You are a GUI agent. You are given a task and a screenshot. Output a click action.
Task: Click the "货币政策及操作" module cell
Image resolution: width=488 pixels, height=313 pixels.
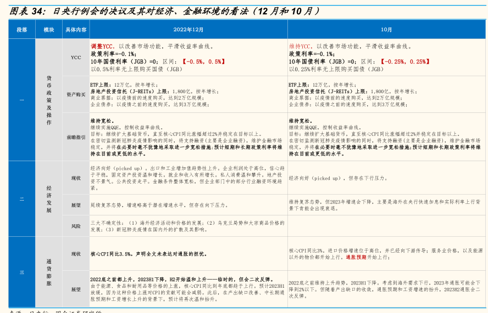tap(49, 100)
